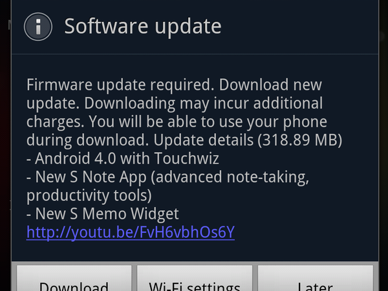Image resolution: width=388 pixels, height=291 pixels.
Task: Click the productivity tools) text line
Action: point(89,195)
